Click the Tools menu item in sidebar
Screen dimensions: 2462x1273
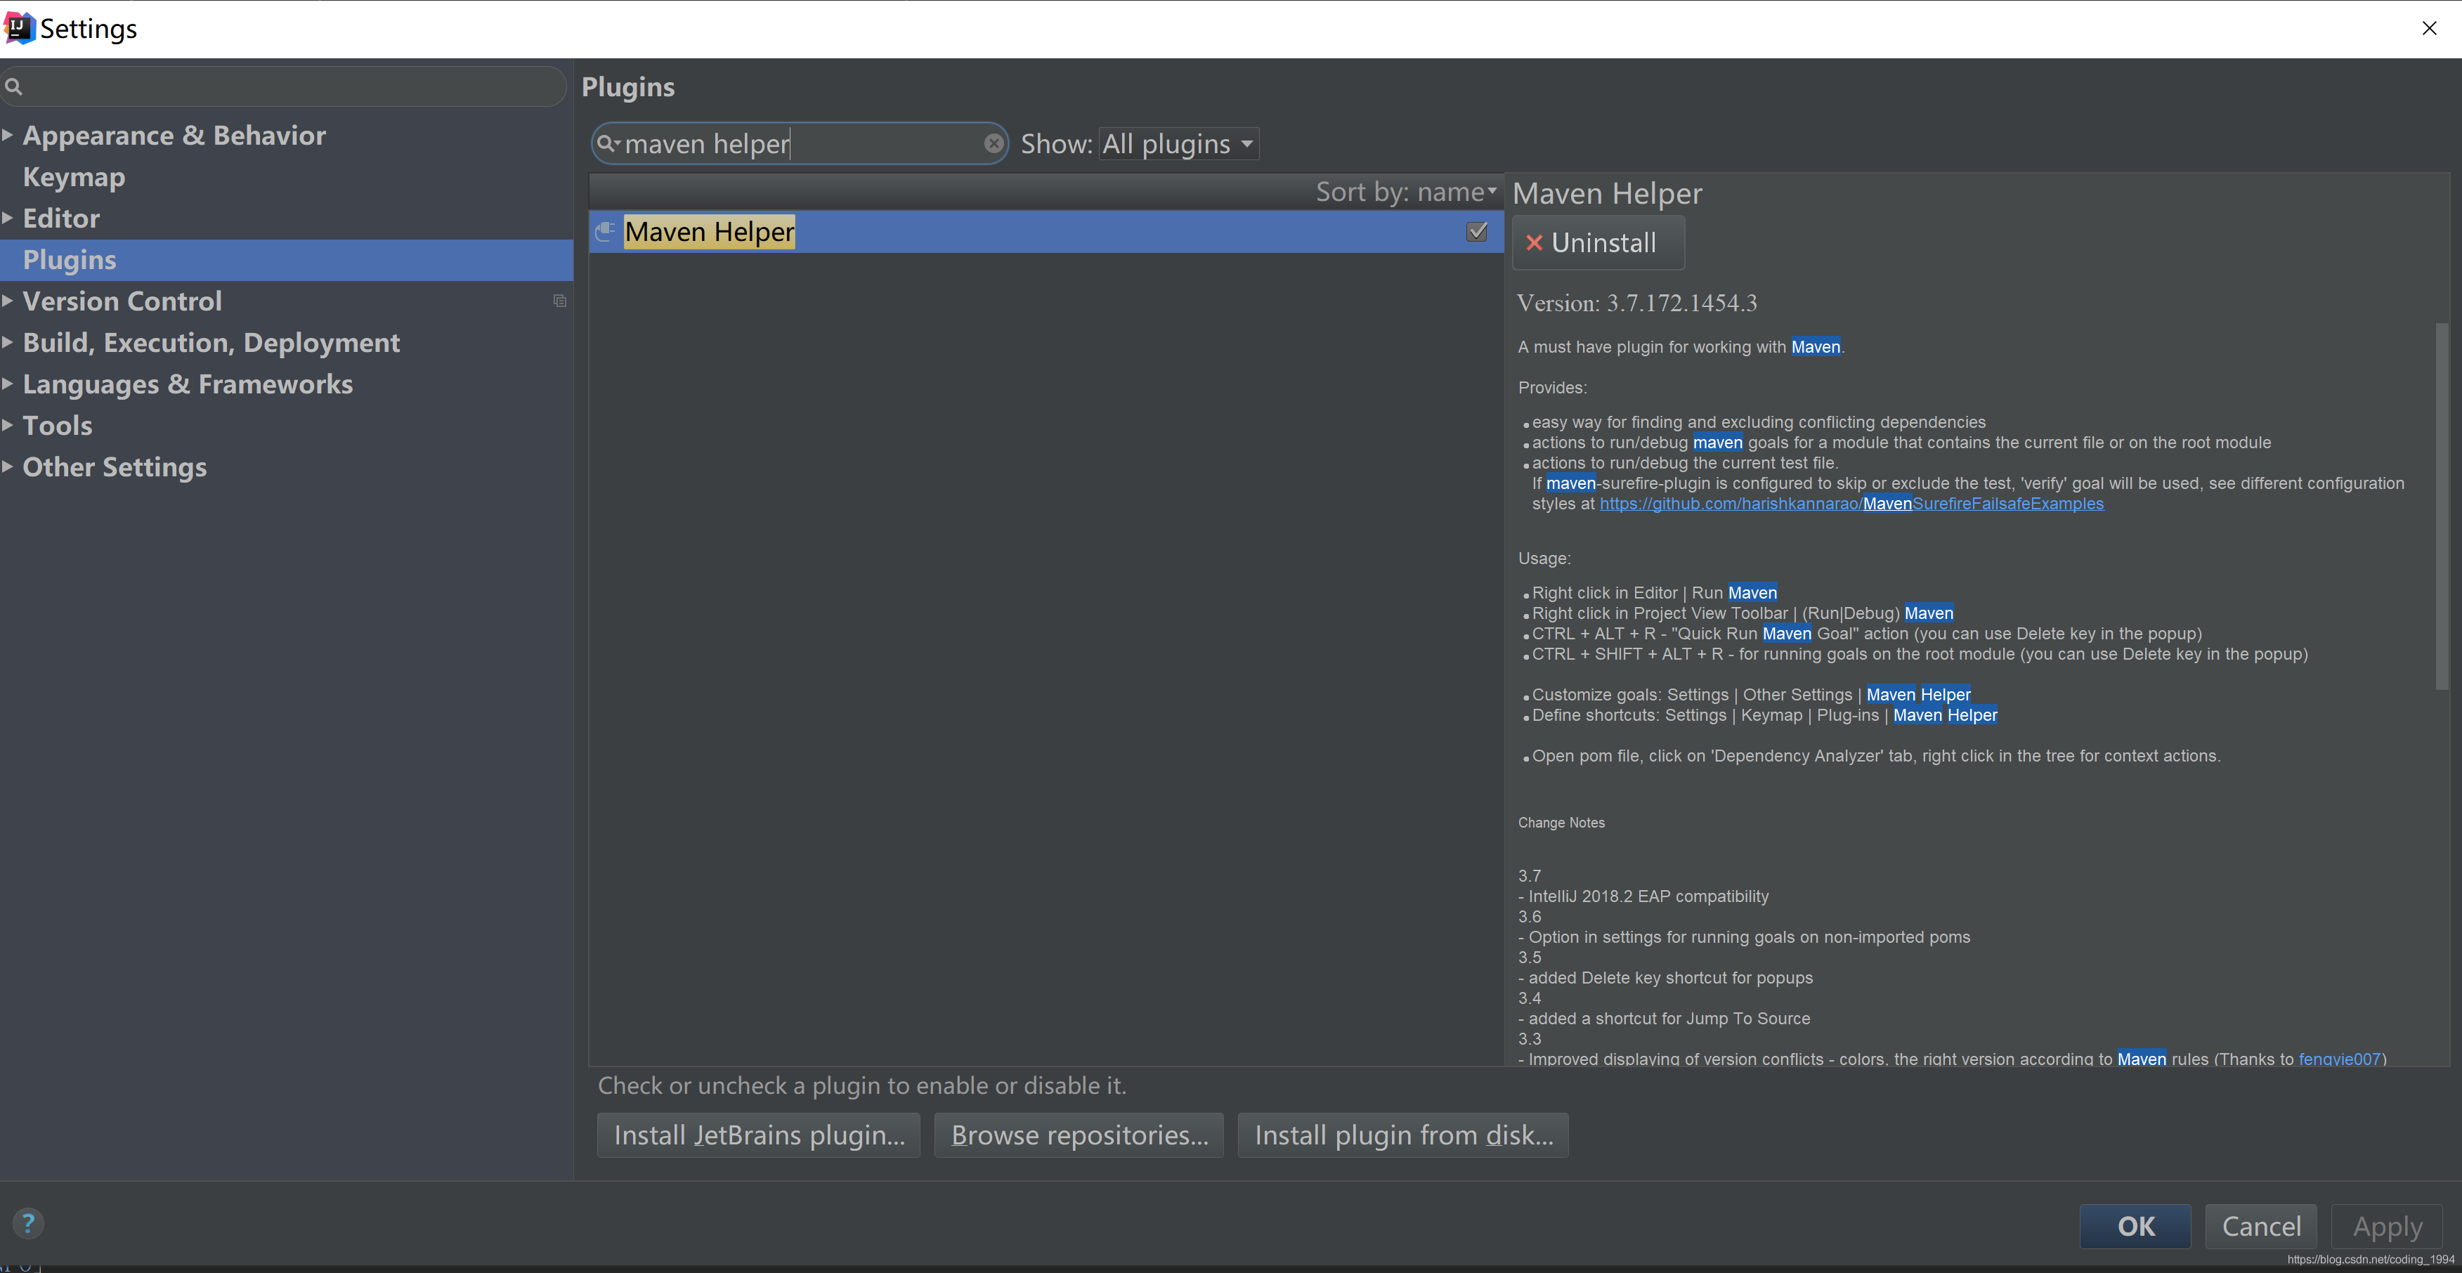(57, 426)
